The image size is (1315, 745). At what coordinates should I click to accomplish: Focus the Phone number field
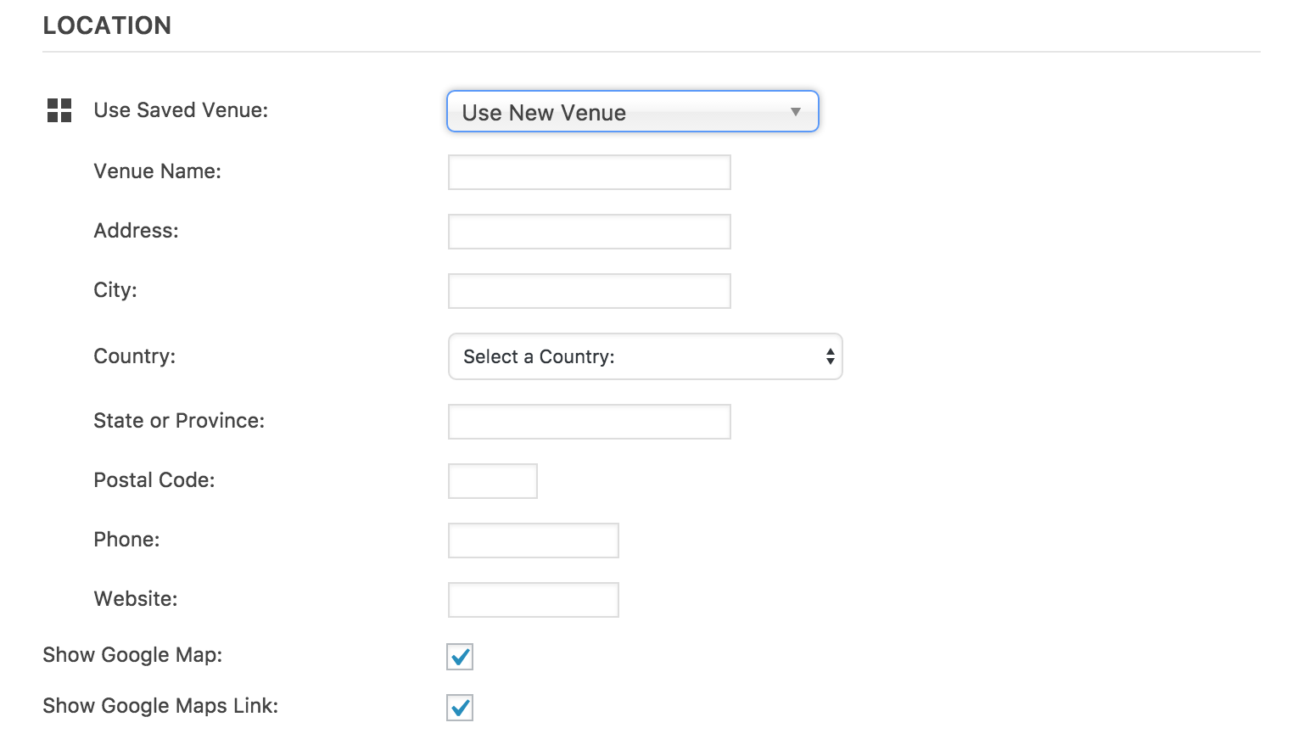pos(533,541)
